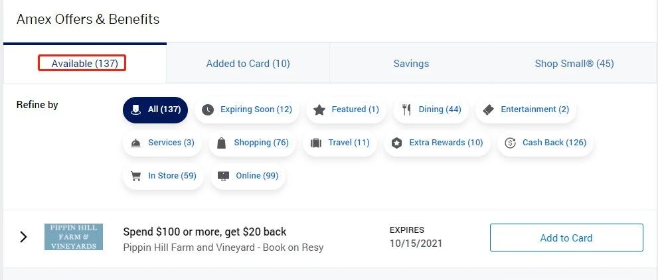
Task: Click the ticket icon for Entertainment
Action: point(489,109)
